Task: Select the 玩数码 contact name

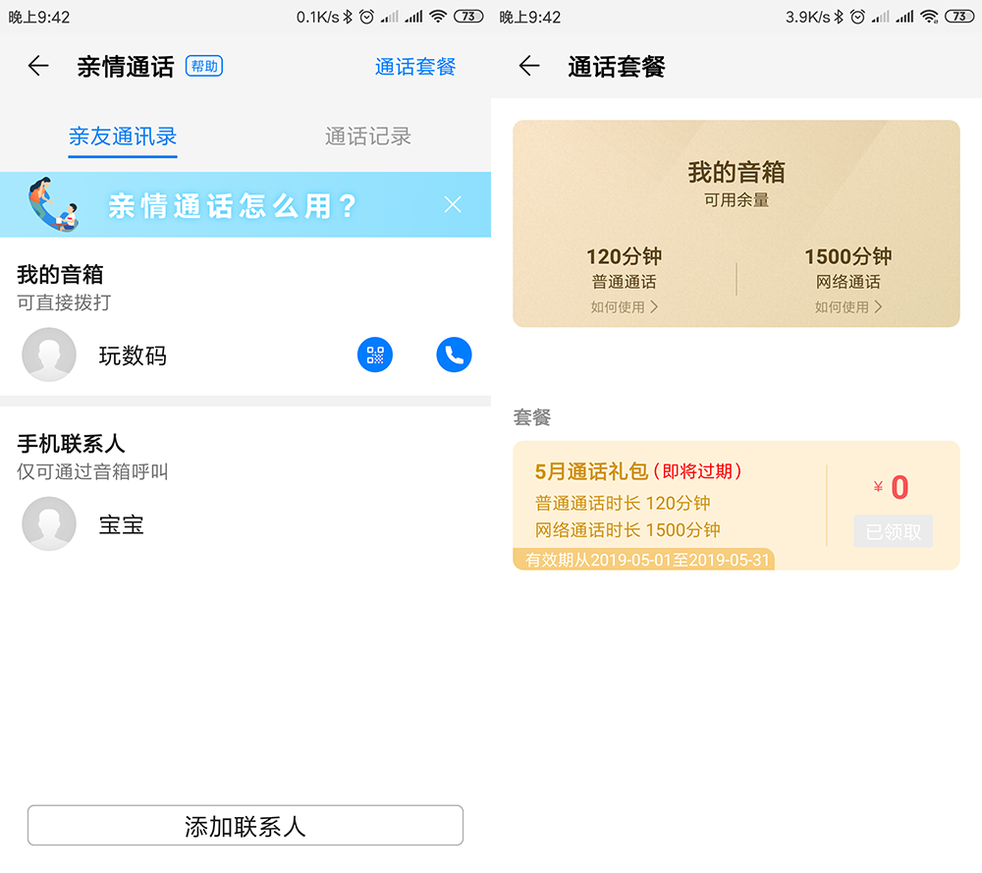Action: (133, 355)
